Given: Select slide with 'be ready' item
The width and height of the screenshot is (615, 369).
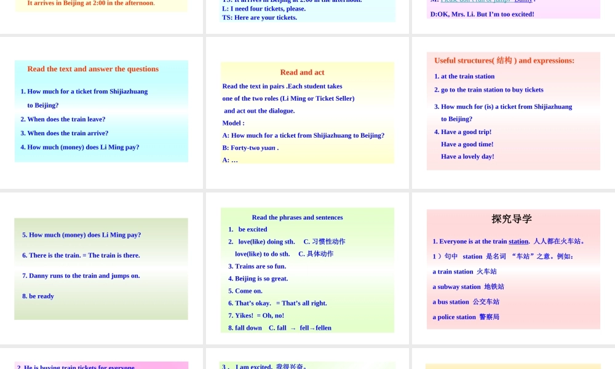Looking at the screenshot, I should [101, 269].
